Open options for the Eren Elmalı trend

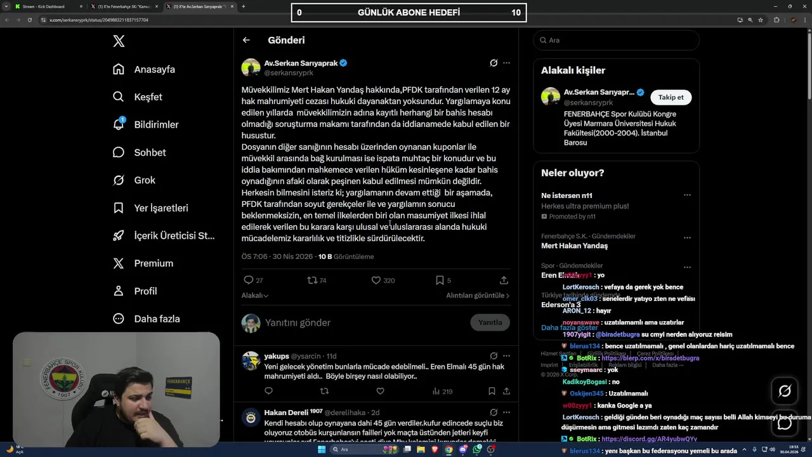(x=687, y=267)
